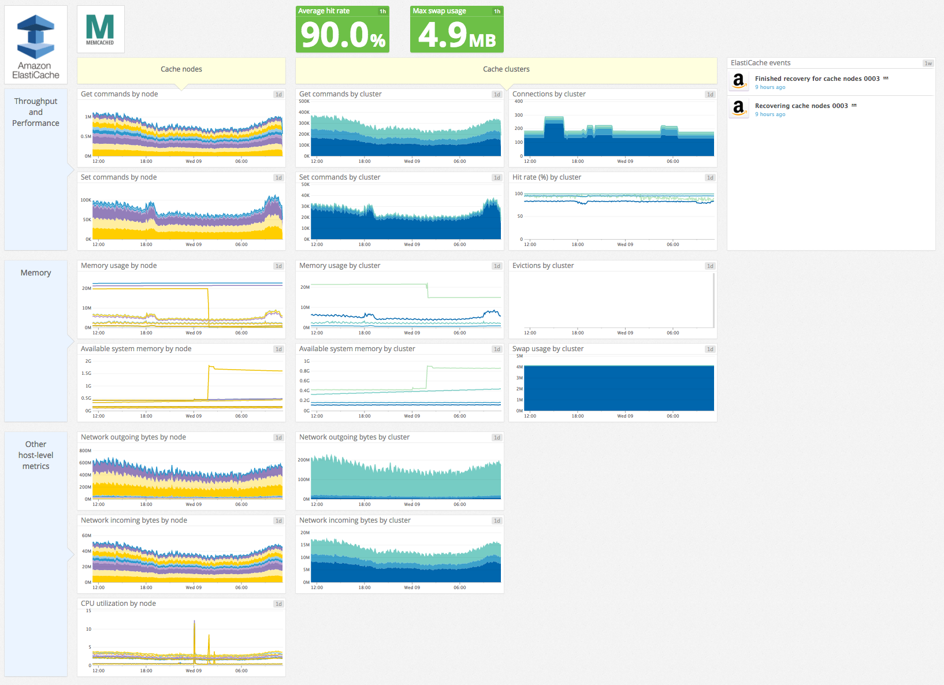Open options icon next to Finished recovery for cache nodes 0003
Image resolution: width=944 pixels, height=685 pixels.
[x=886, y=77]
